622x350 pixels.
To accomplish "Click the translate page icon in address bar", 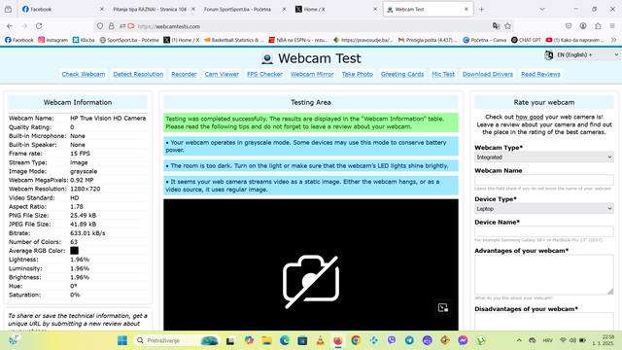I will coord(496,26).
